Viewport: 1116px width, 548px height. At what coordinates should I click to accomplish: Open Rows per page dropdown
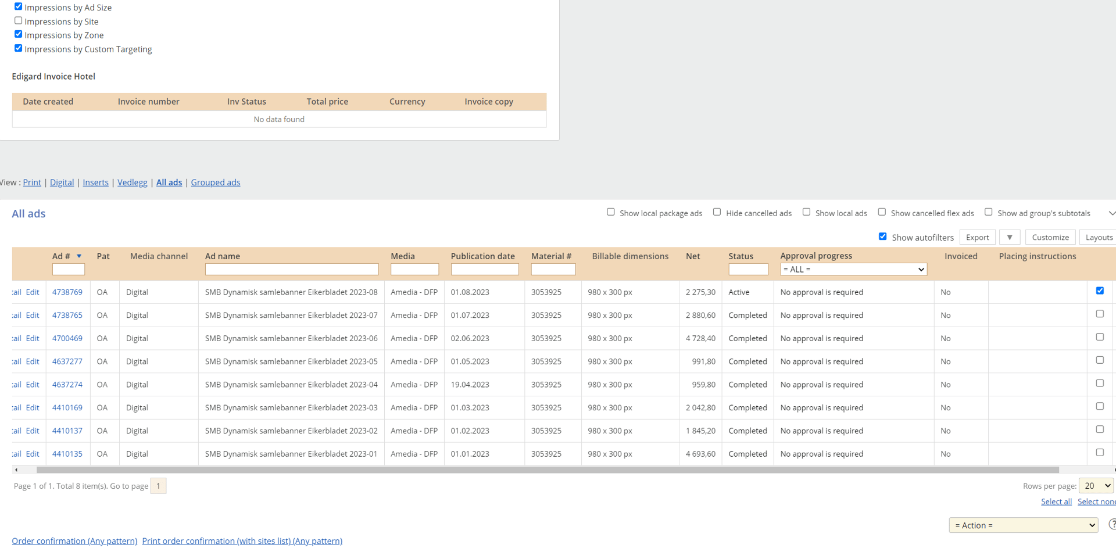click(x=1096, y=486)
